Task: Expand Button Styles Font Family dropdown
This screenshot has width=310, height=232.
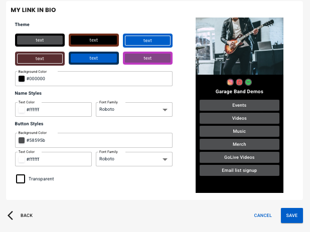Action: point(134,159)
